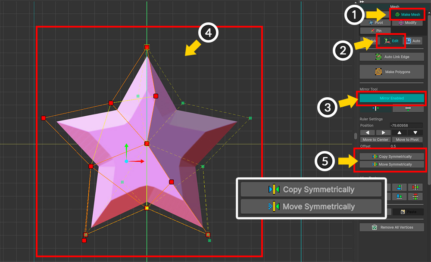Toggle the Mirror Enabled button off

pos(392,98)
